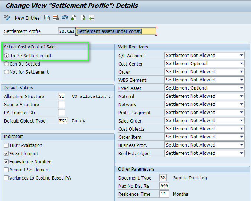This screenshot has height=201, width=251.
Task: Click the Allocation Structure input field
Action: click(62, 96)
